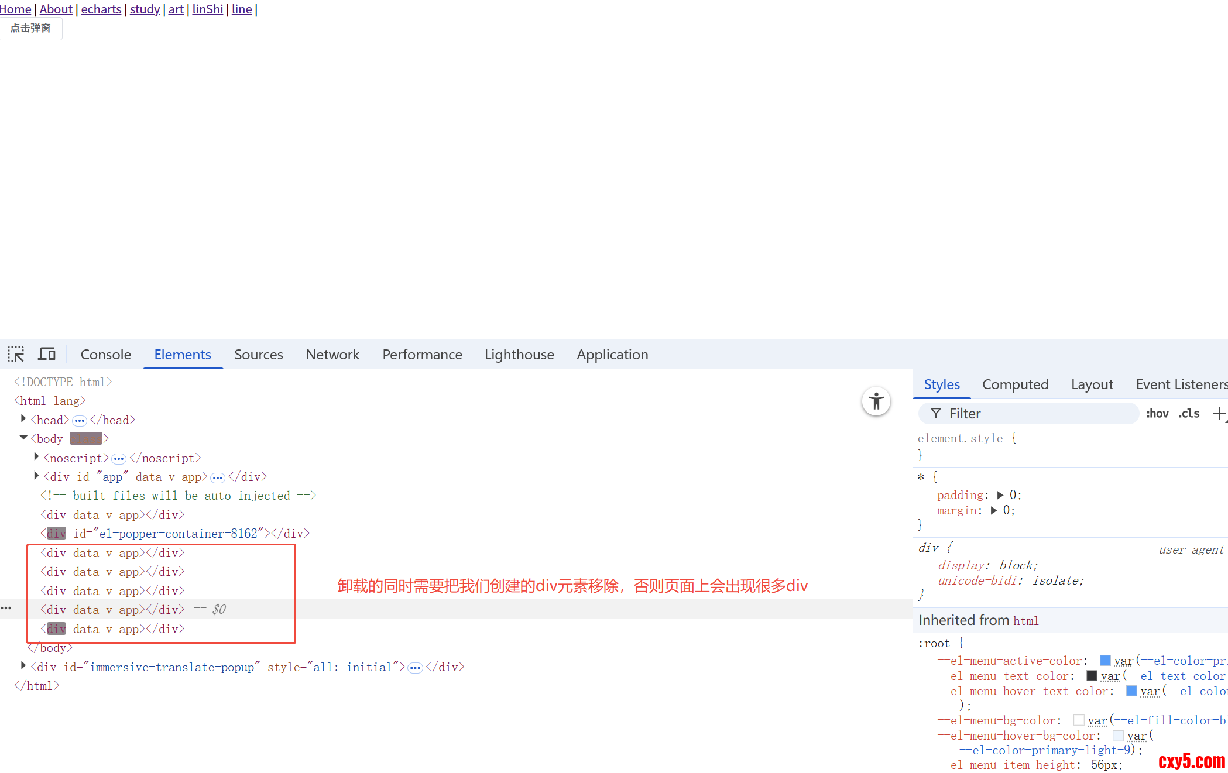
Task: Expand the head element node
Action: [x=23, y=419]
